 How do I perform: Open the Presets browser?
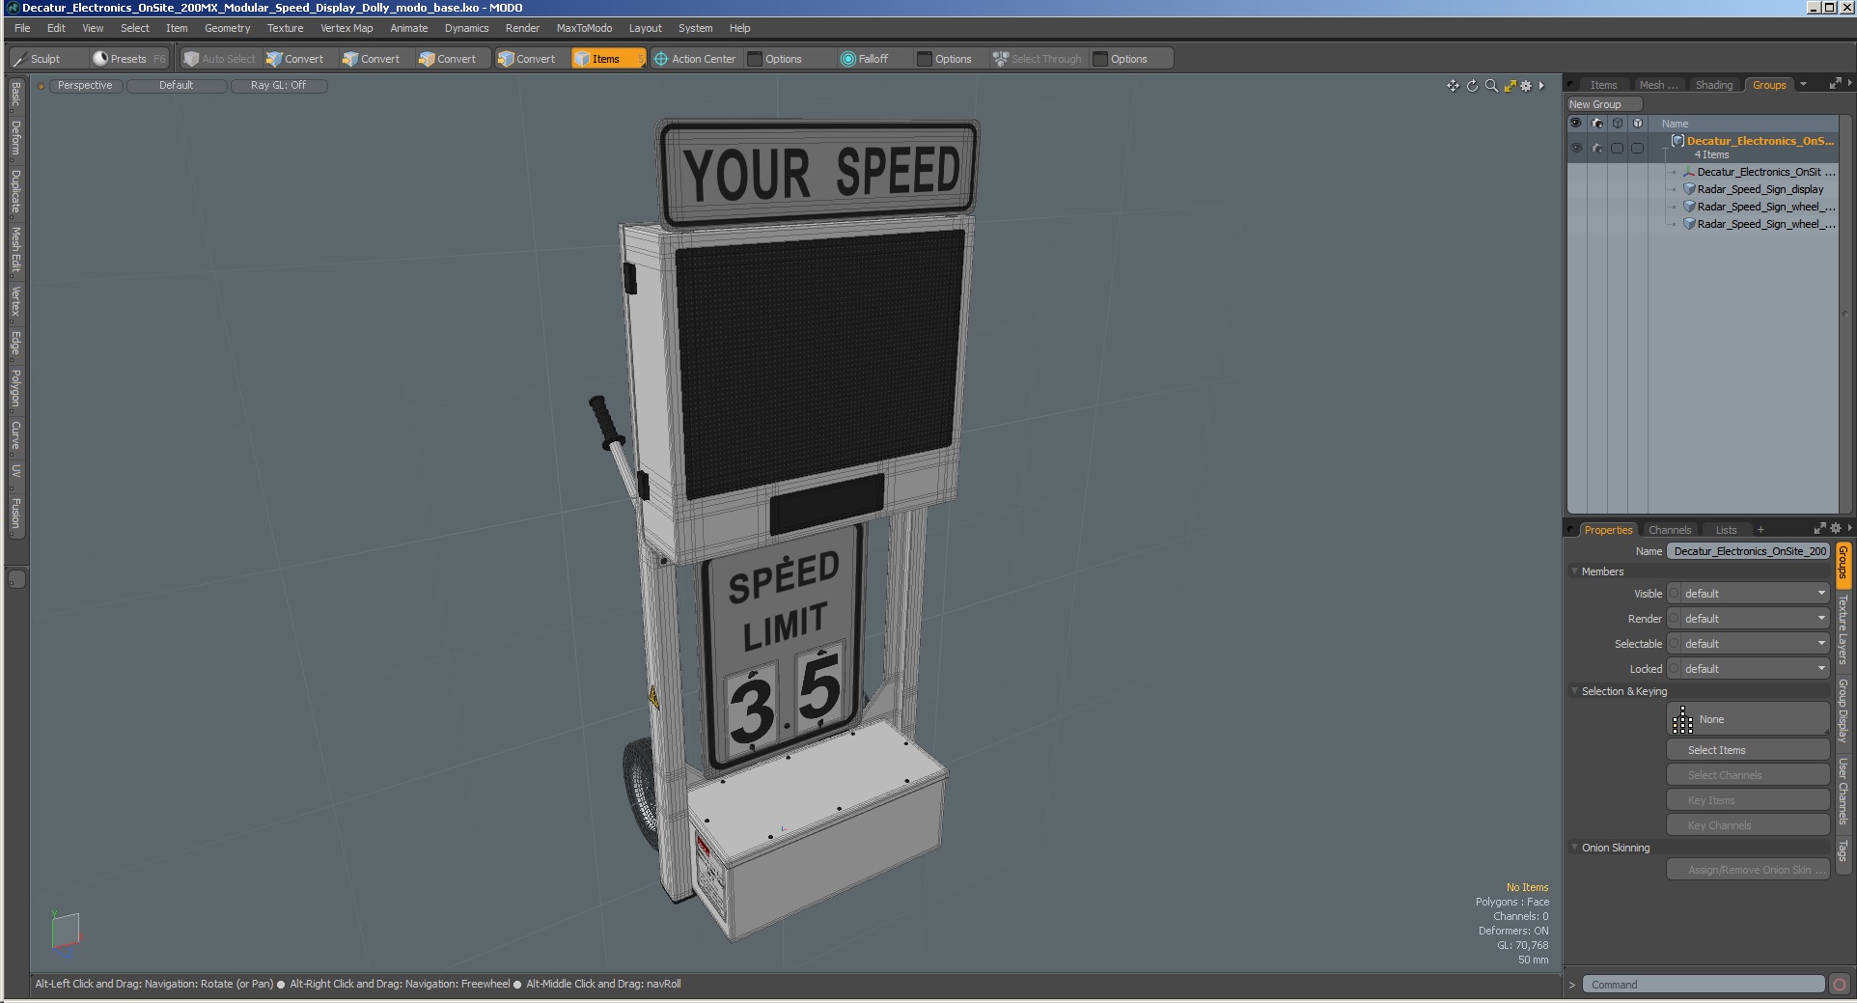128,59
